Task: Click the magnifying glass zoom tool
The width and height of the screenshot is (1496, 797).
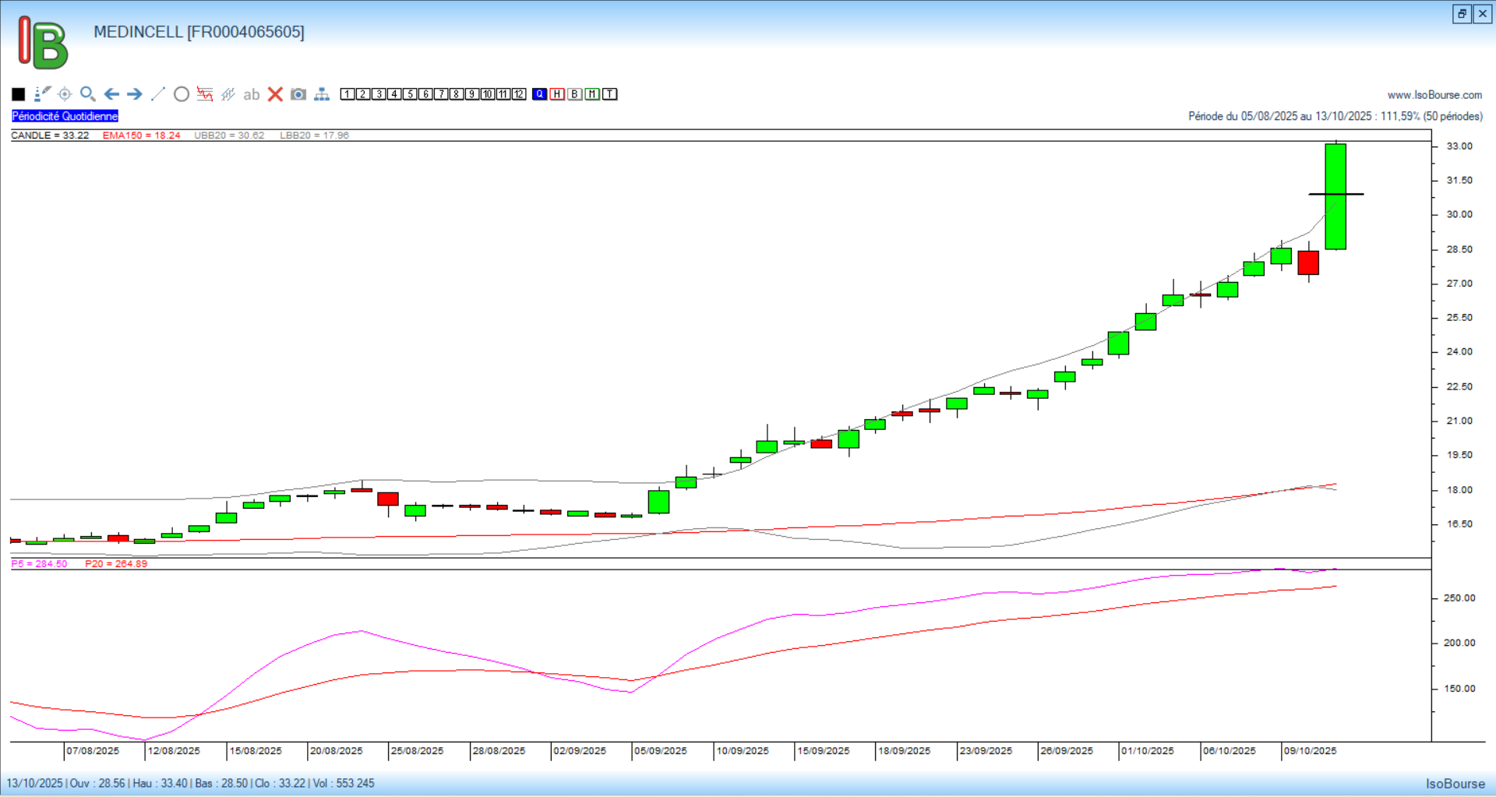Action: (88, 94)
